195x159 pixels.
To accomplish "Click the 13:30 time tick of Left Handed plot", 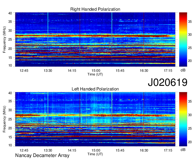I will point(48,150).
